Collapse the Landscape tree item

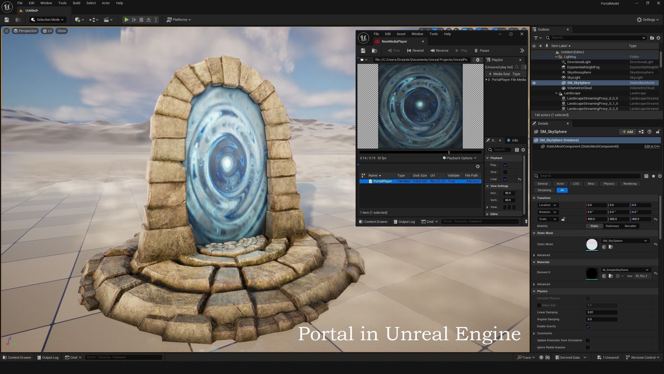(x=556, y=93)
